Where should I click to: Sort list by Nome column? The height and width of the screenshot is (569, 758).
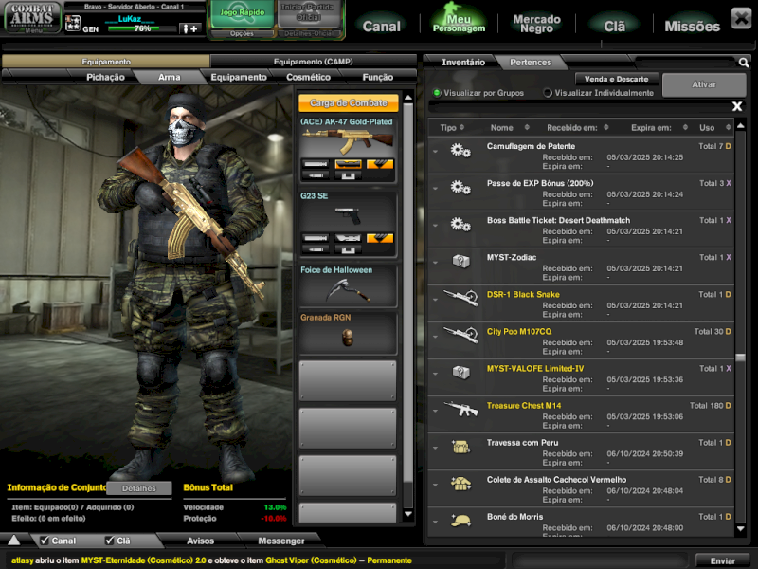coord(510,128)
